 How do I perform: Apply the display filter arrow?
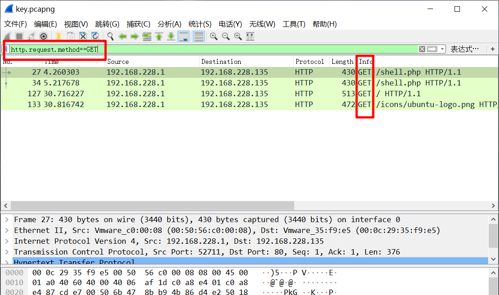pos(432,49)
